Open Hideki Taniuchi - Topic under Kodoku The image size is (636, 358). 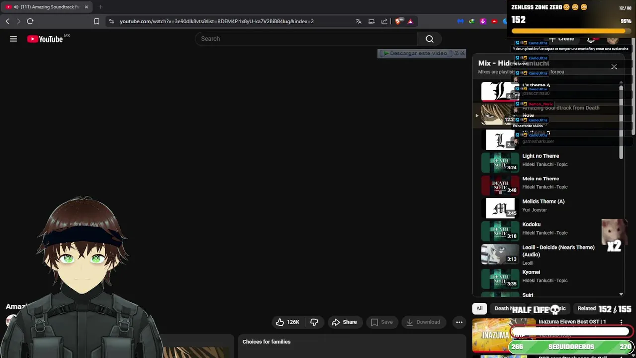[x=545, y=233]
